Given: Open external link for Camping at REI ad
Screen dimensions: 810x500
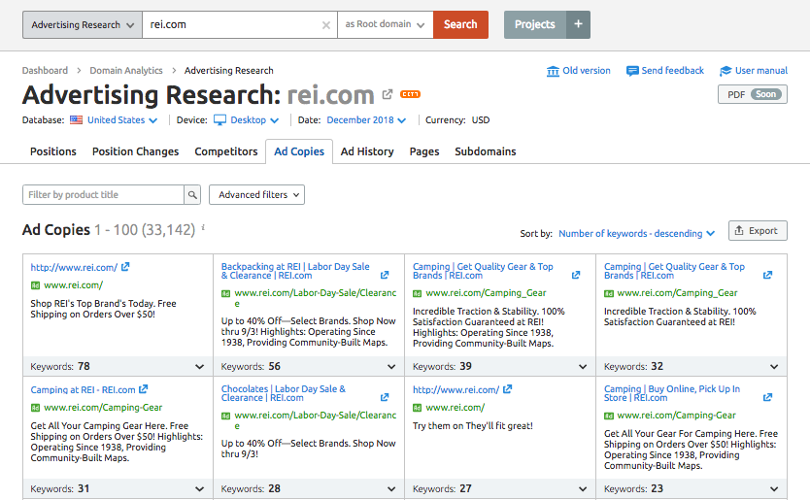Looking at the screenshot, I should click(x=144, y=390).
